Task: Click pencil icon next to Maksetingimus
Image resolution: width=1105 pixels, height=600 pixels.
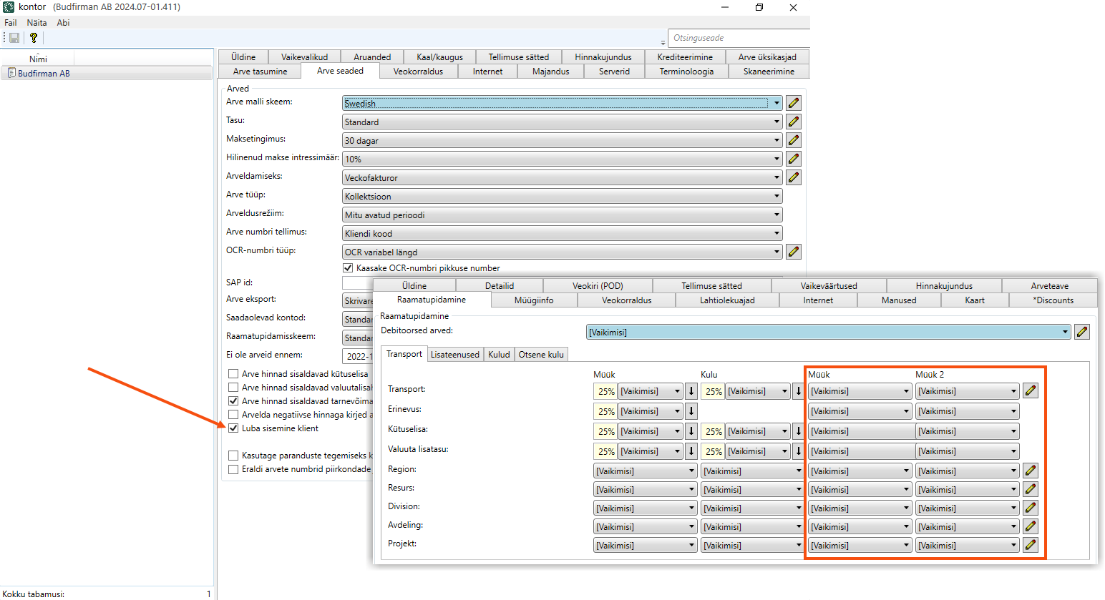Action: tap(794, 140)
